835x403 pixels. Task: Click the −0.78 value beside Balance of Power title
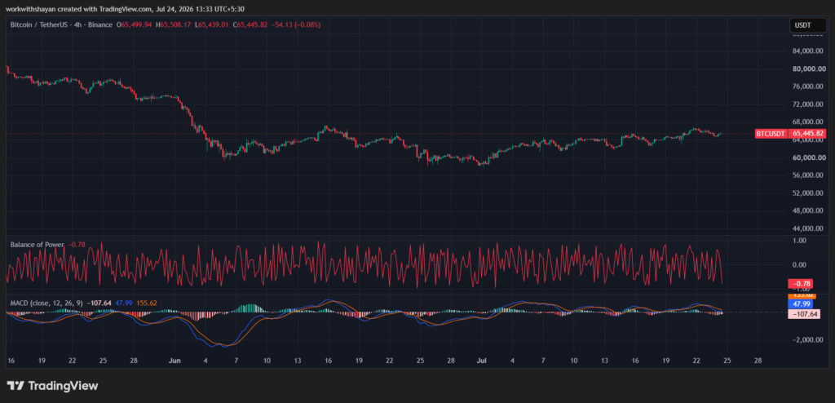76,245
